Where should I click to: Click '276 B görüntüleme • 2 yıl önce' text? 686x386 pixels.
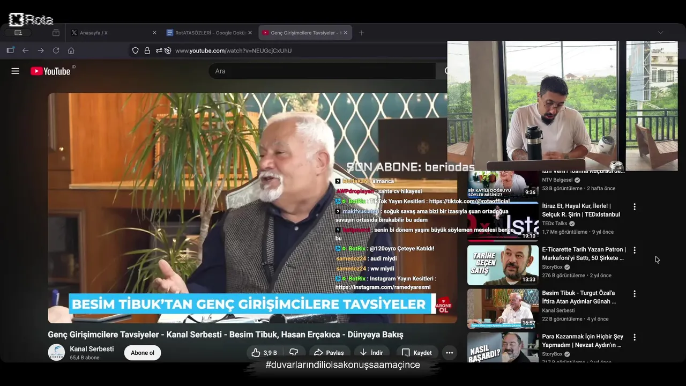pyautogui.click(x=577, y=276)
